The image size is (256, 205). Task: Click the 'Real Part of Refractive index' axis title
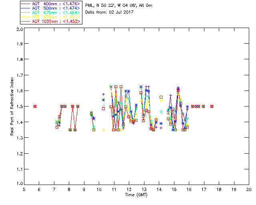[12, 106]
